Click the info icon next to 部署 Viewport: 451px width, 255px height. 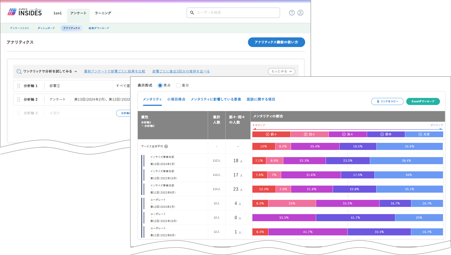tap(59, 85)
